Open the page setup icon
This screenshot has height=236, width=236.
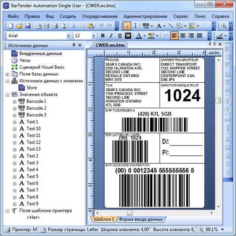point(39,26)
